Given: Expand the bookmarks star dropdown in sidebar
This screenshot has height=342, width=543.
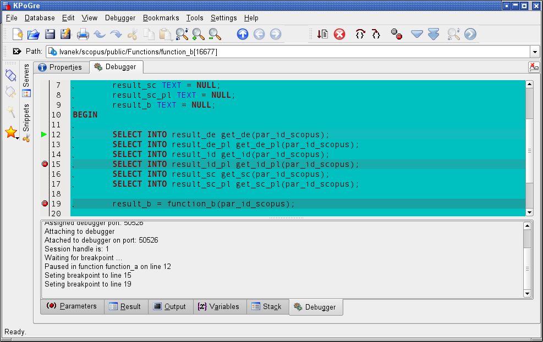Looking at the screenshot, I should [18, 138].
